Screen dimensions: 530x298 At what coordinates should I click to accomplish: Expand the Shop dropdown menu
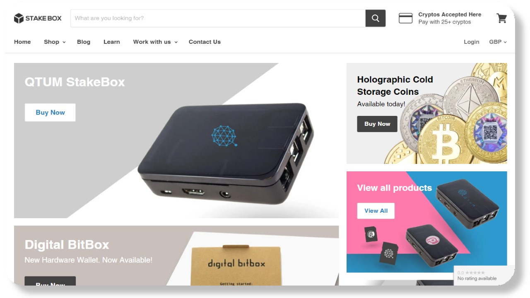(55, 42)
